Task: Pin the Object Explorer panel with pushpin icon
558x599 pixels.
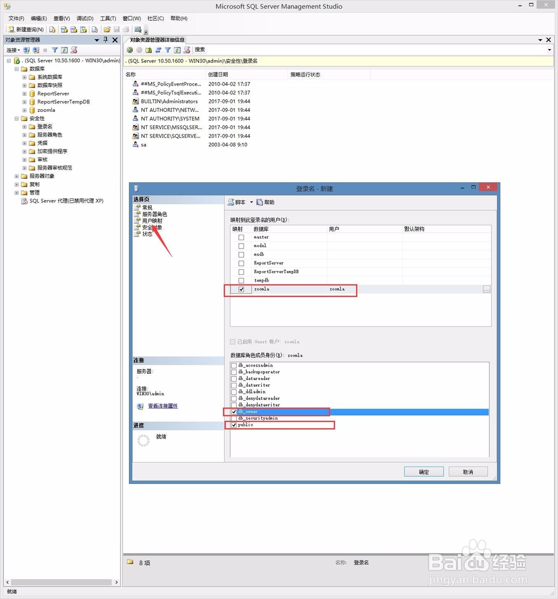Action: 105,40
